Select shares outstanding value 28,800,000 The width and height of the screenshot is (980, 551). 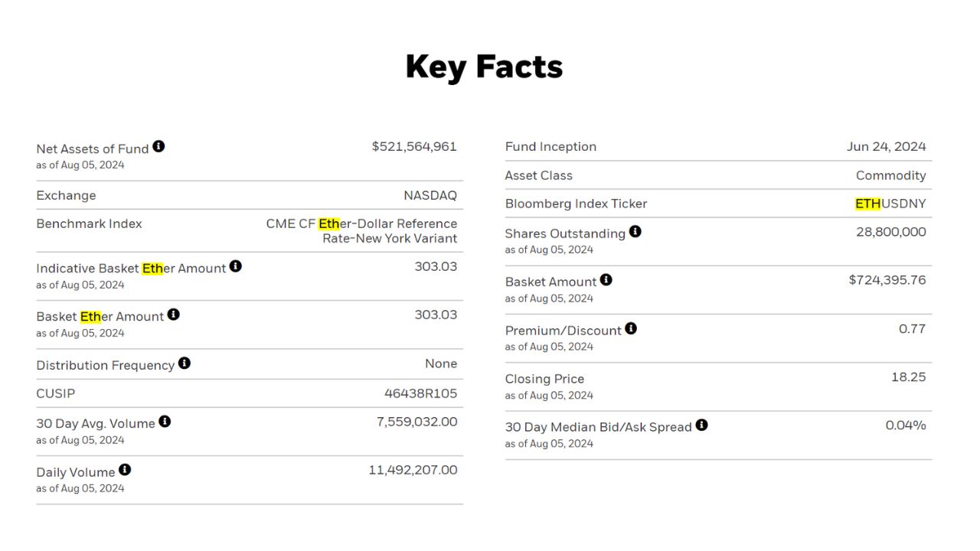(891, 232)
